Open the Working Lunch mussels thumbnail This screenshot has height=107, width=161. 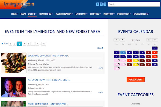[14, 63]
